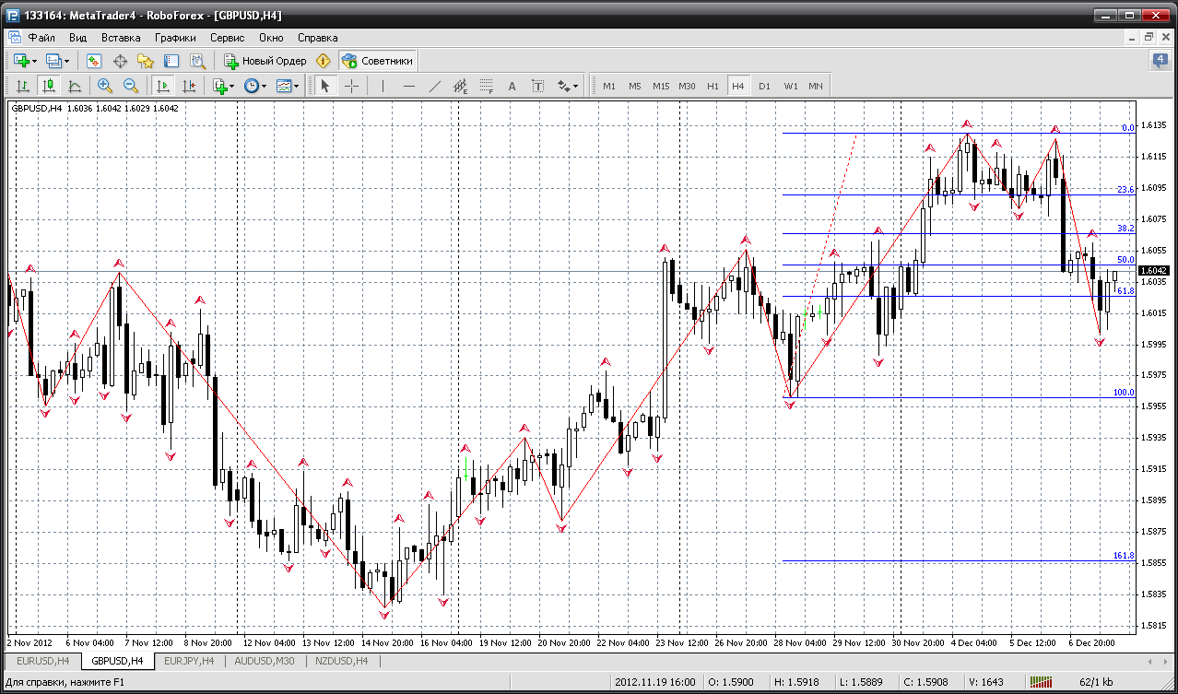Zoom out the chart with magnifier icon

click(131, 86)
